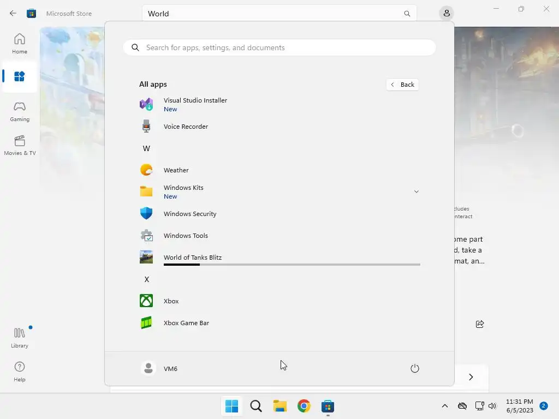Click the W letter header
Image resolution: width=559 pixels, height=419 pixels.
click(x=146, y=148)
